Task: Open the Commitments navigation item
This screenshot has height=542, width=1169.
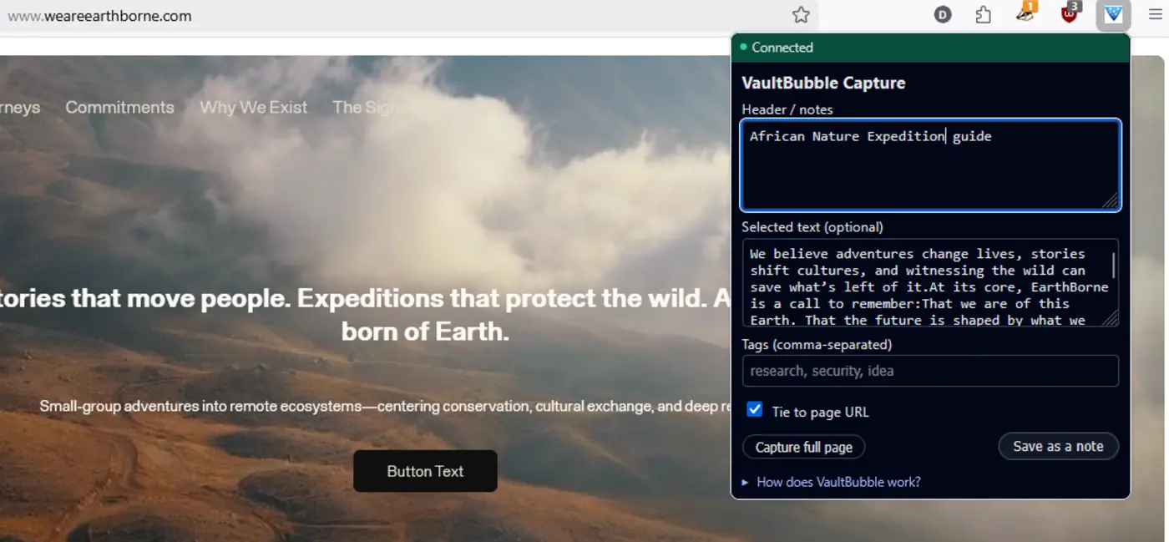Action: point(119,108)
